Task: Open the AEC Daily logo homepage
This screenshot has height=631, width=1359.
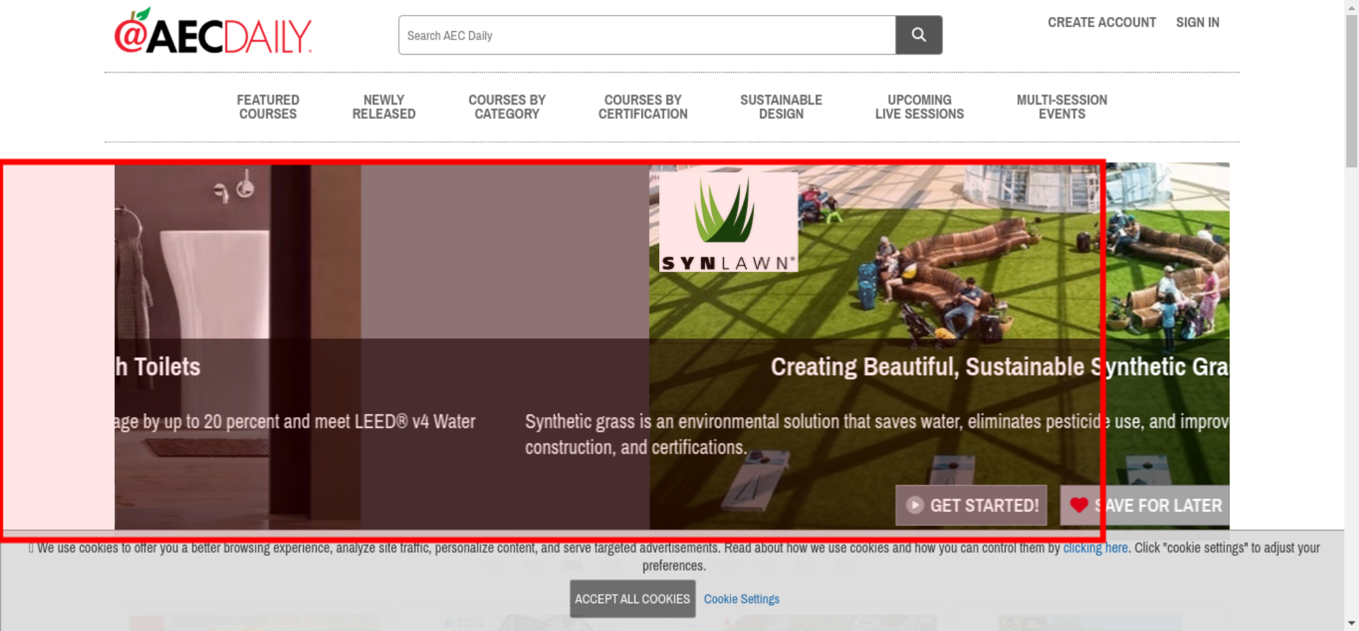Action: pyautogui.click(x=213, y=33)
